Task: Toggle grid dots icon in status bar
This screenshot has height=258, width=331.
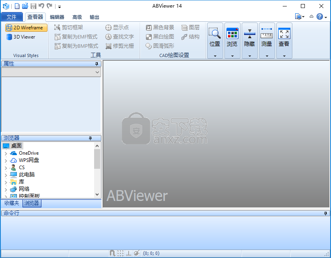Action: point(120,253)
